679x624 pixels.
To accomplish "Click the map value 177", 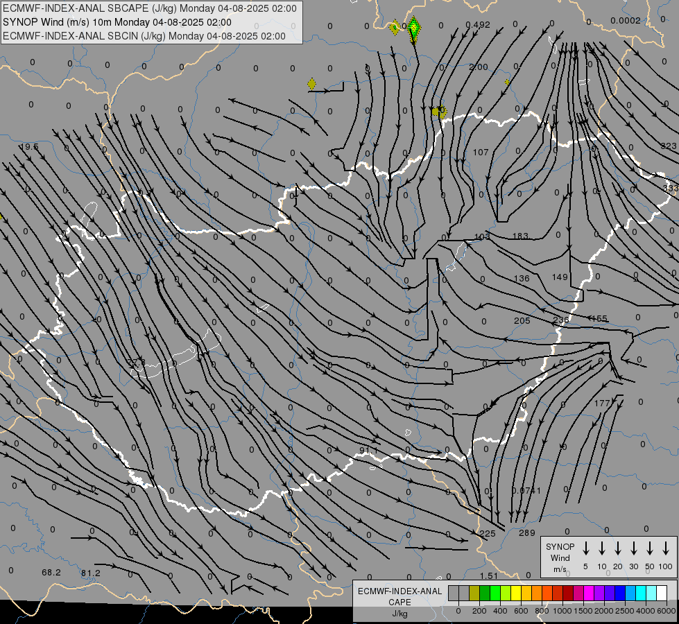I will 602,404.
